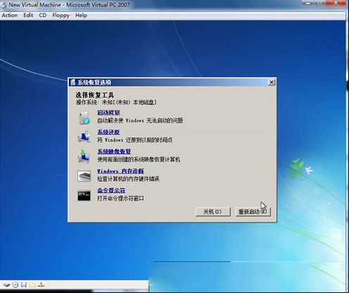The height and width of the screenshot is (293, 349).
Task: Click the 系统映像恢复 link
Action: [114, 151]
